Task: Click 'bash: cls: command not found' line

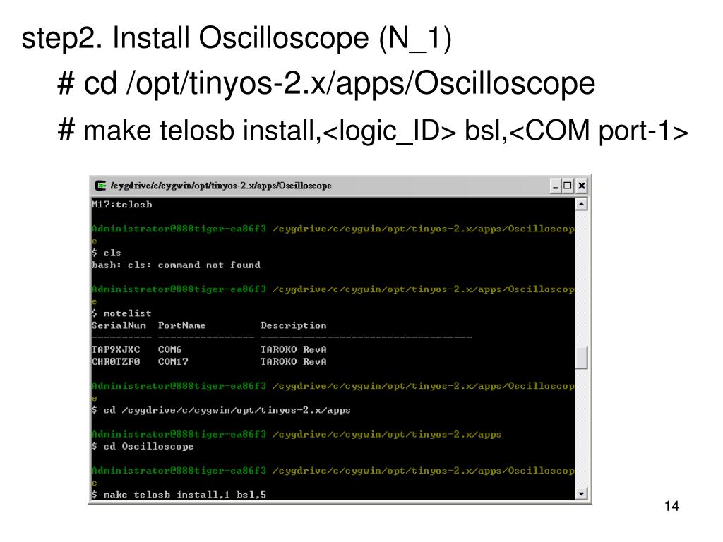Action: pos(176,265)
